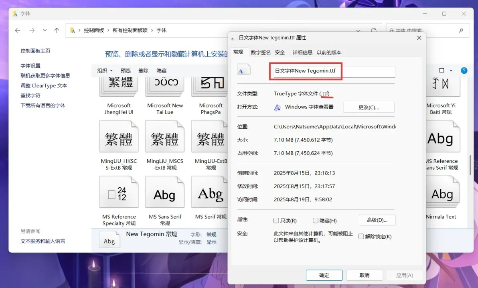Click vertical scrollbar of Fonts window
Image resolution: width=478 pixels, height=288 pixels.
471,165
